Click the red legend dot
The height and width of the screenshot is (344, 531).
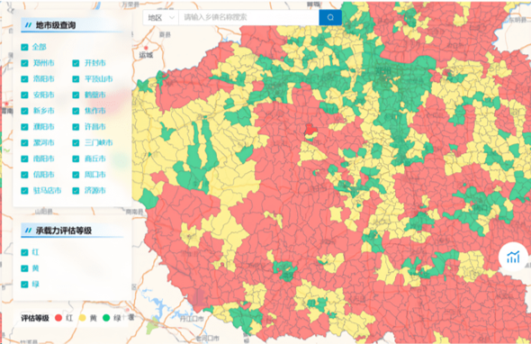(58, 318)
